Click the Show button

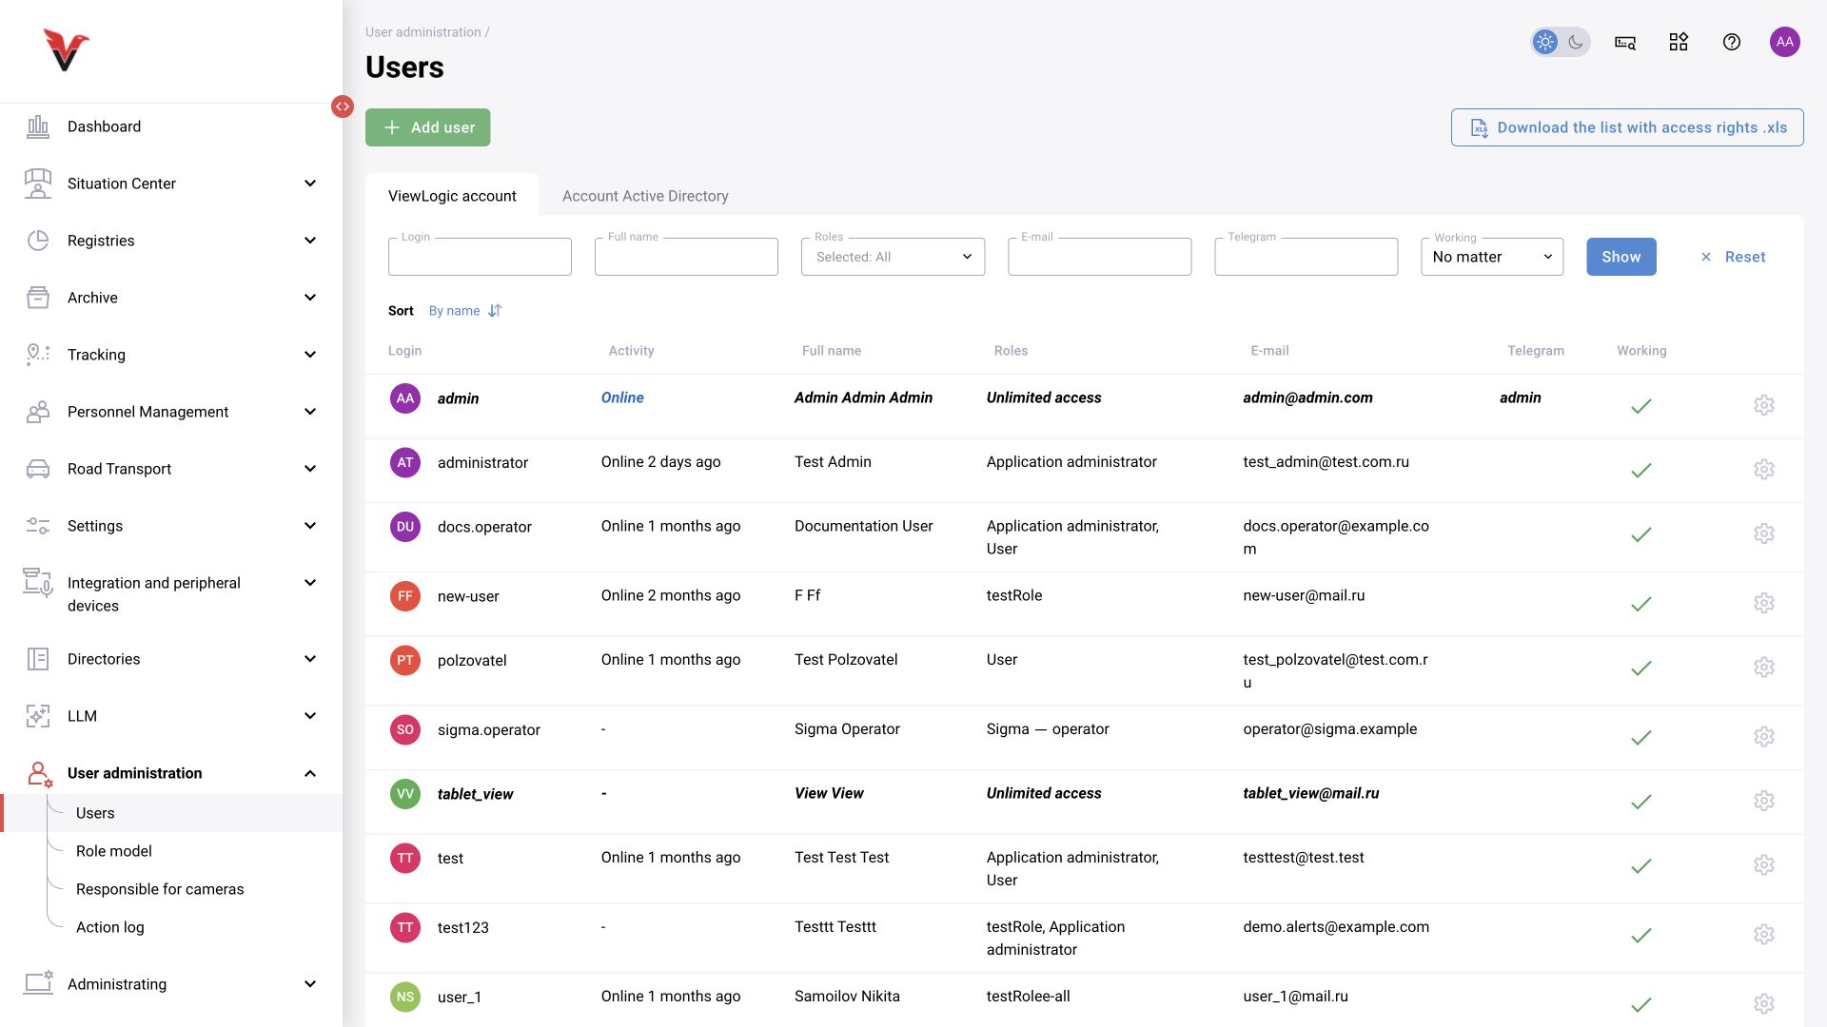(1621, 257)
